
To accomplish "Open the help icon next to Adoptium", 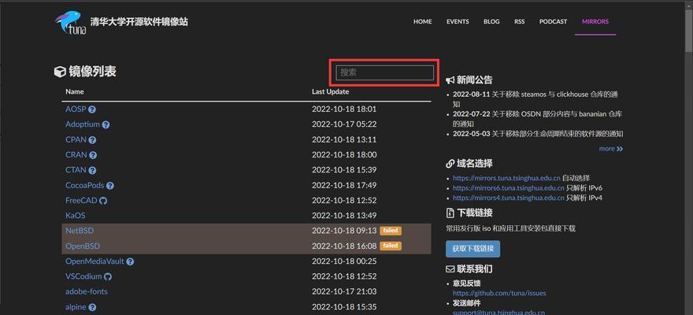I will click(106, 125).
